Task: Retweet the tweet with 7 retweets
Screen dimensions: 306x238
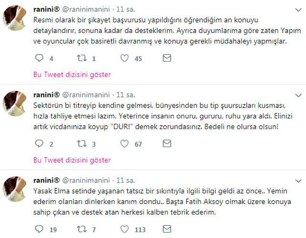Action: pyautogui.click(x=81, y=229)
